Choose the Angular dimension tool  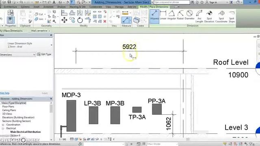[171, 15]
